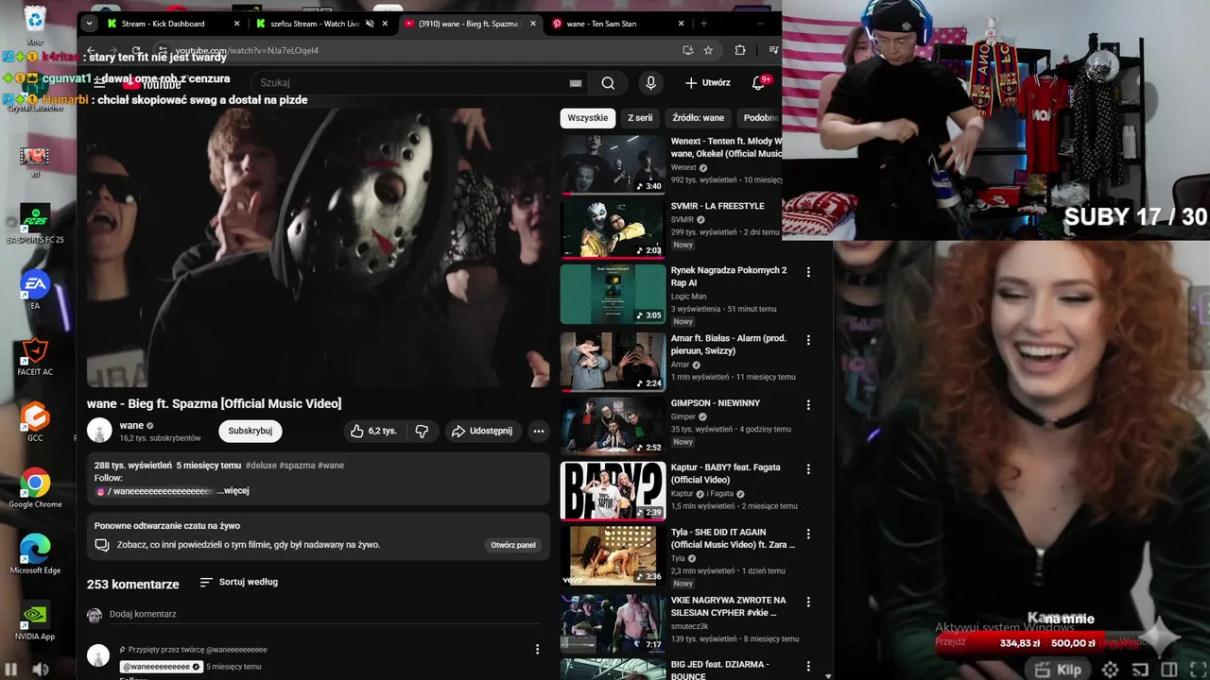
Task: Select the Z serii filter chip
Action: pos(640,118)
